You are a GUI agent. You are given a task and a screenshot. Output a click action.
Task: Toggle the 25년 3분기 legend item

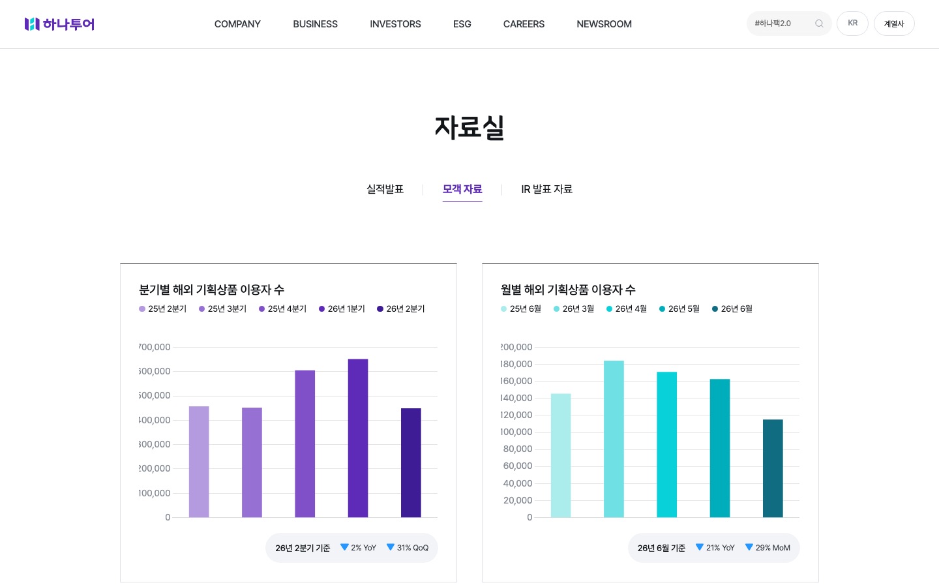[x=223, y=309]
